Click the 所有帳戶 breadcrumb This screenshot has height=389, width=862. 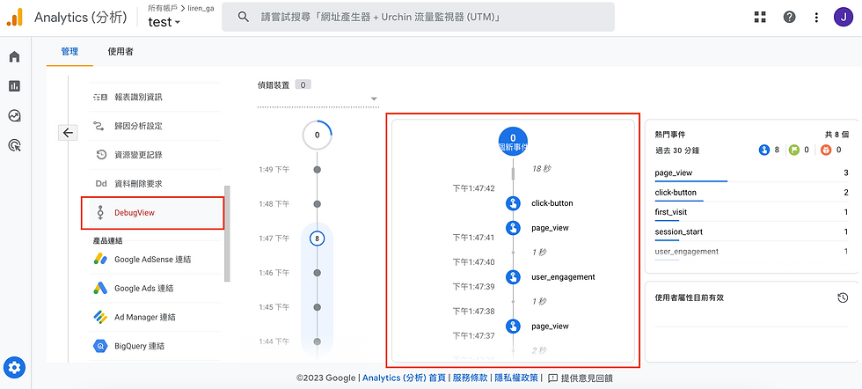pyautogui.click(x=163, y=8)
